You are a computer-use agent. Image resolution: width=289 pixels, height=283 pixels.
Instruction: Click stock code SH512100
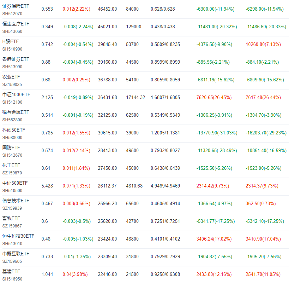click(x=12, y=102)
